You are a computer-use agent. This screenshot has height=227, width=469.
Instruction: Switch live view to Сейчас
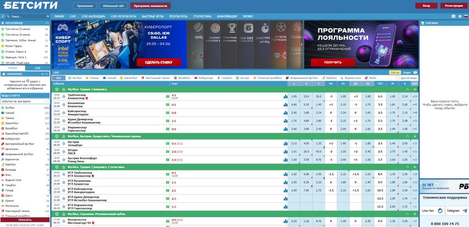(x=395, y=73)
